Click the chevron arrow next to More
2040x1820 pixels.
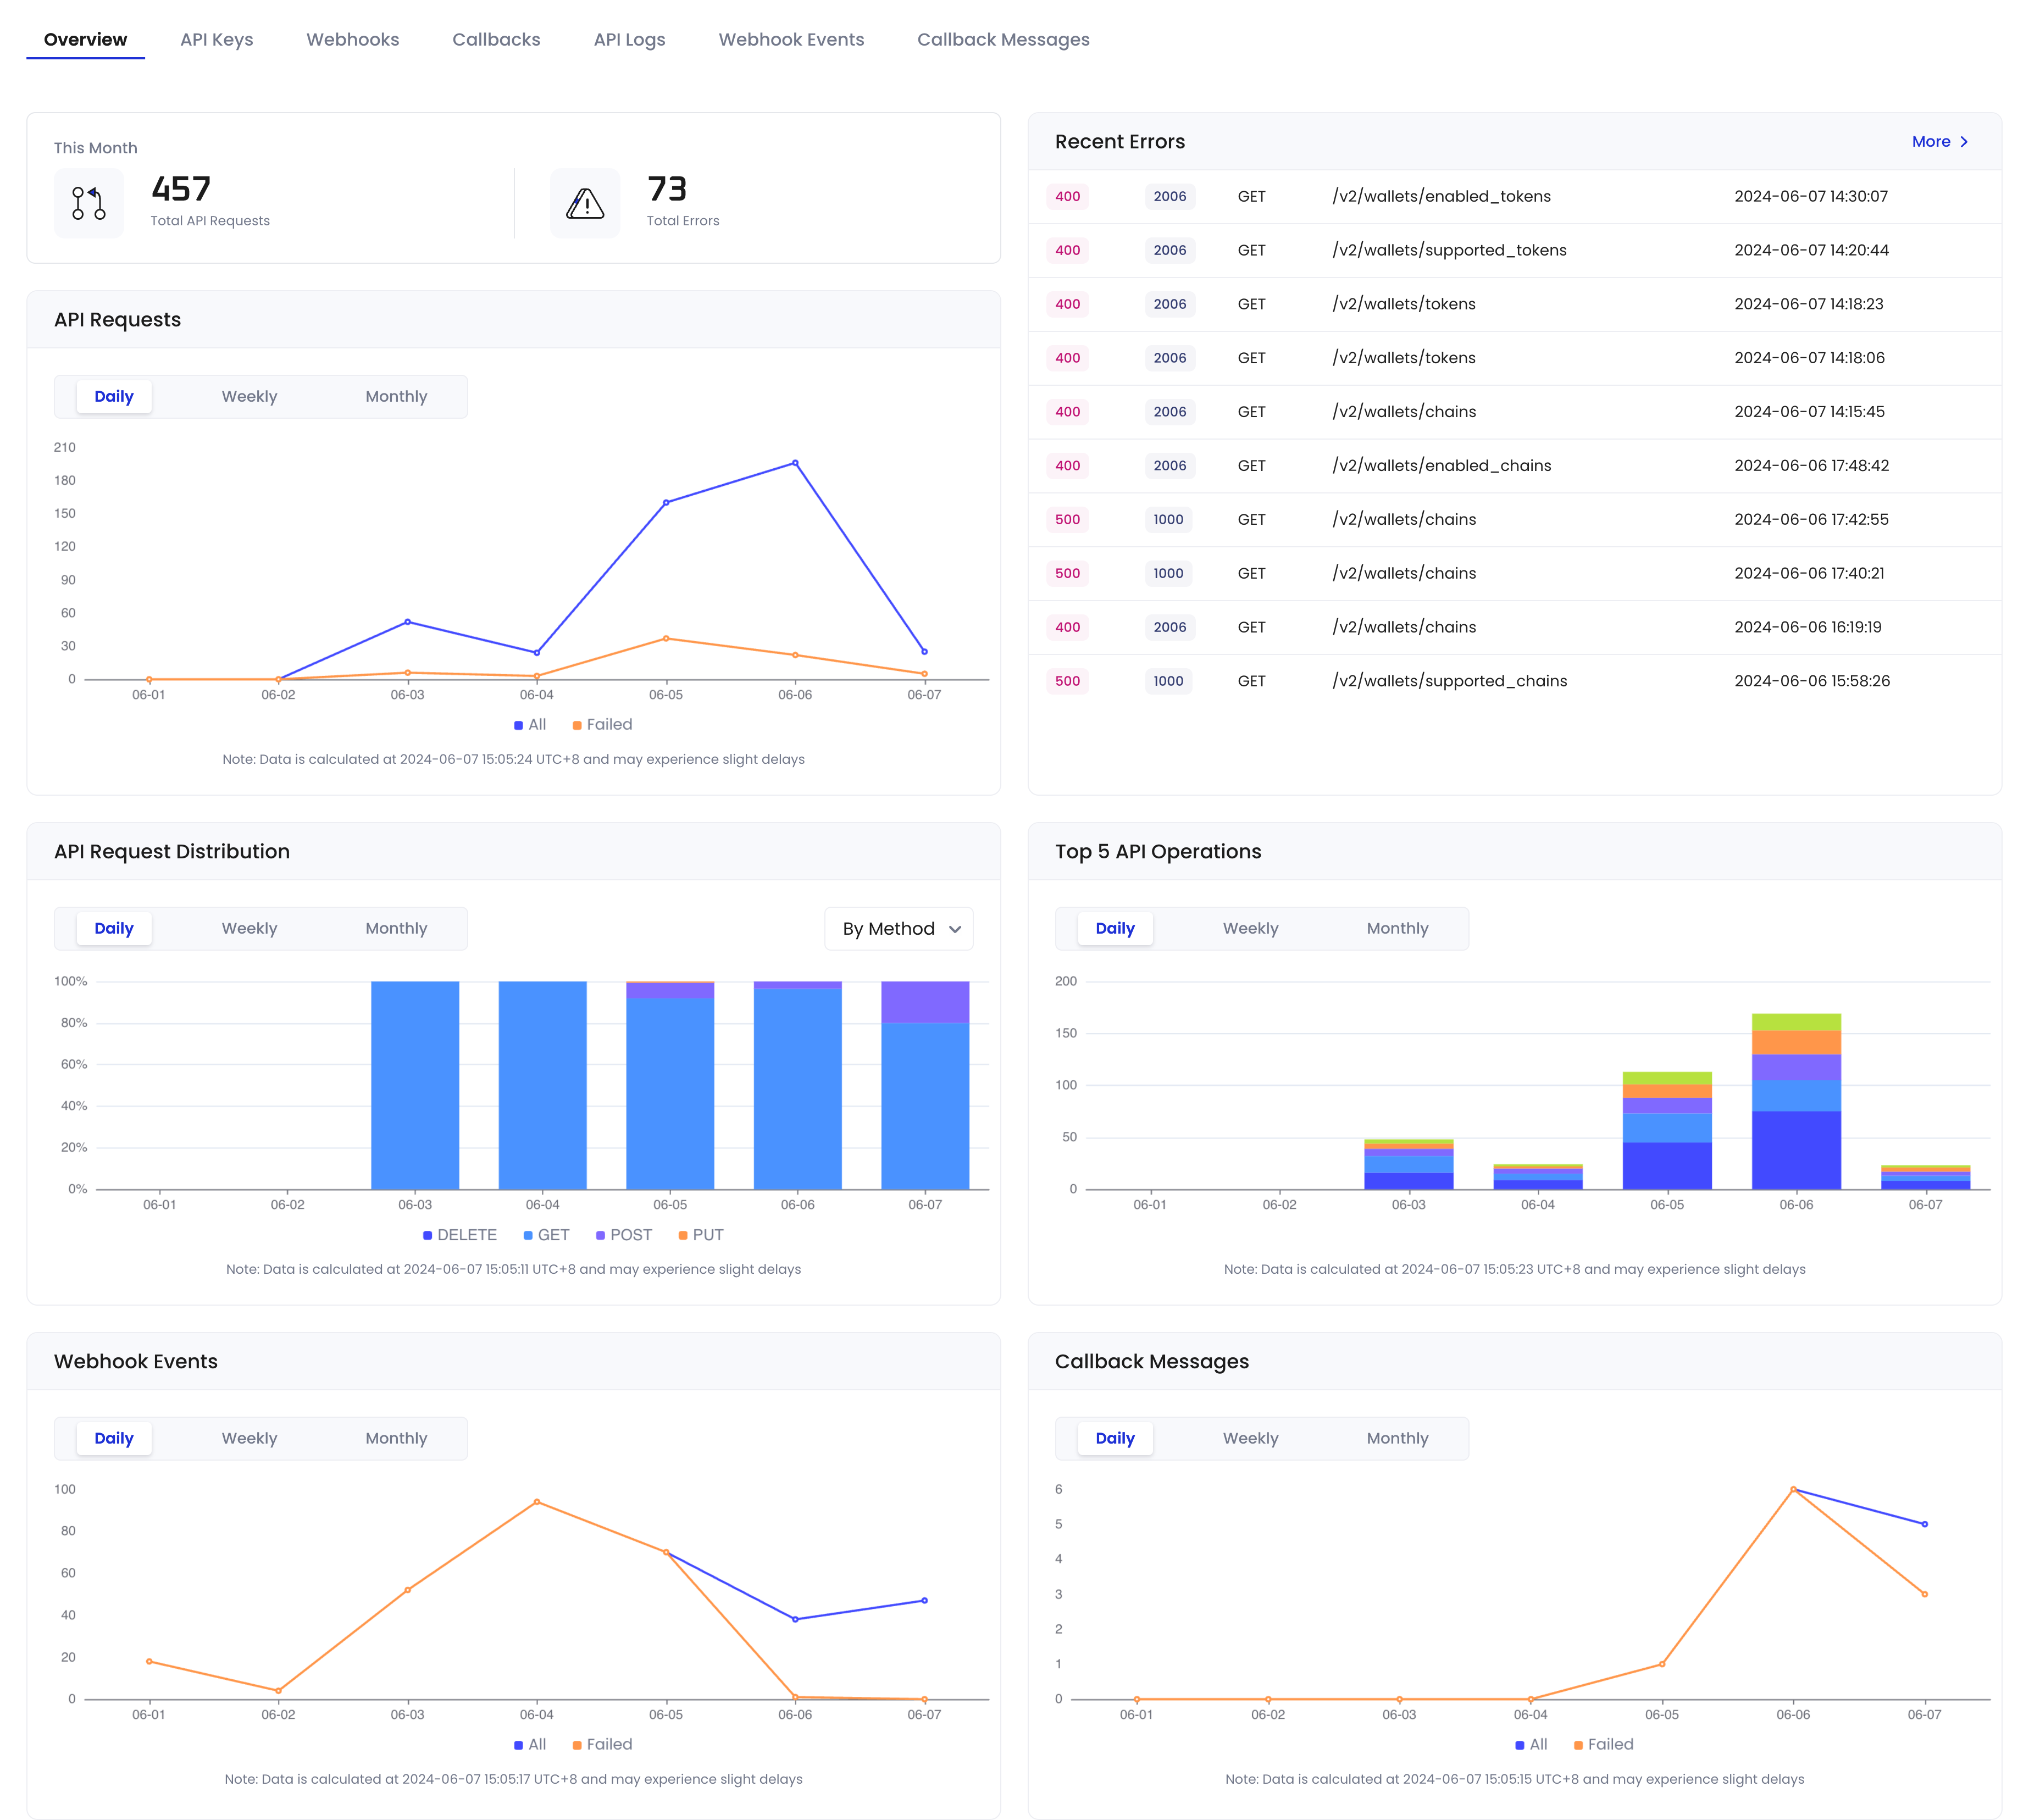(1964, 142)
